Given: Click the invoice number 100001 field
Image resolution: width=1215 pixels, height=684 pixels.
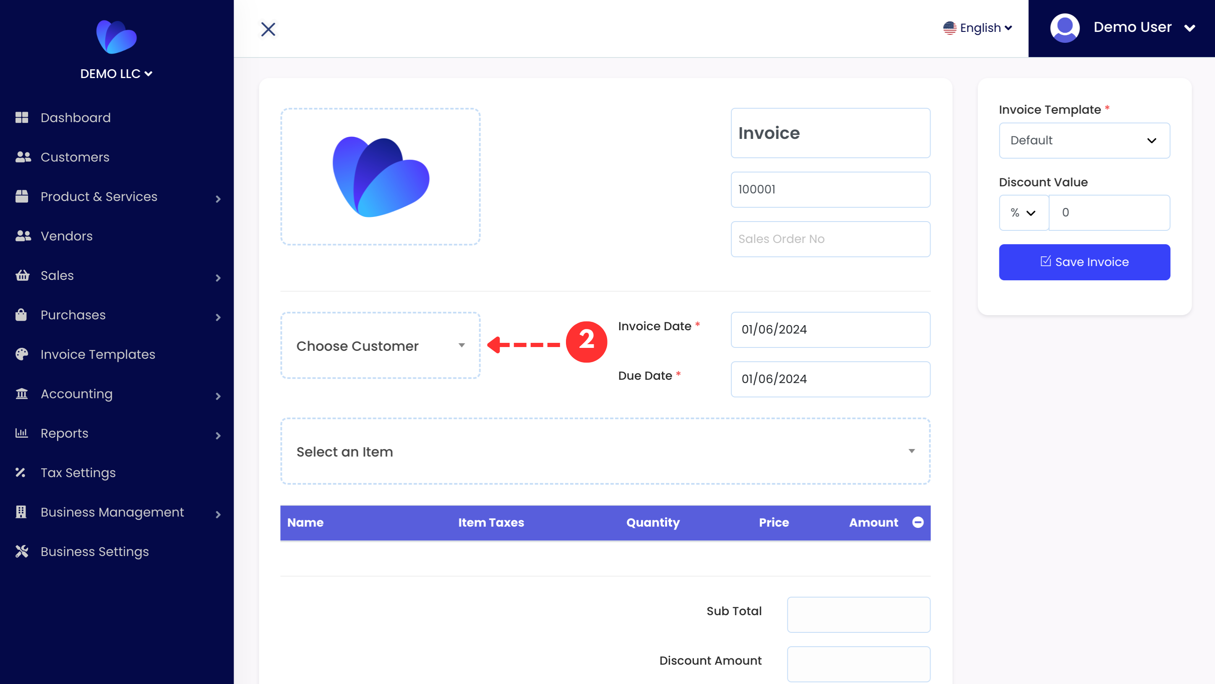Looking at the screenshot, I should 830,190.
